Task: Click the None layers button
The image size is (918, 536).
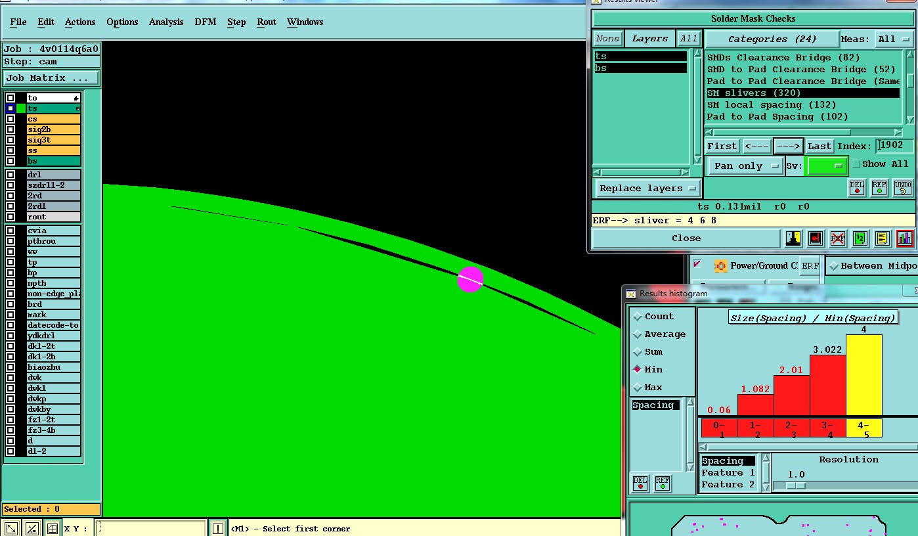Action: click(x=607, y=39)
